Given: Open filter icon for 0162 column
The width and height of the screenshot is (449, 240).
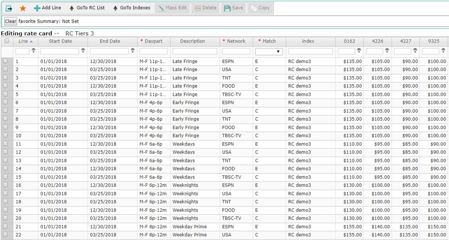Looking at the screenshot, I should tap(359, 51).
